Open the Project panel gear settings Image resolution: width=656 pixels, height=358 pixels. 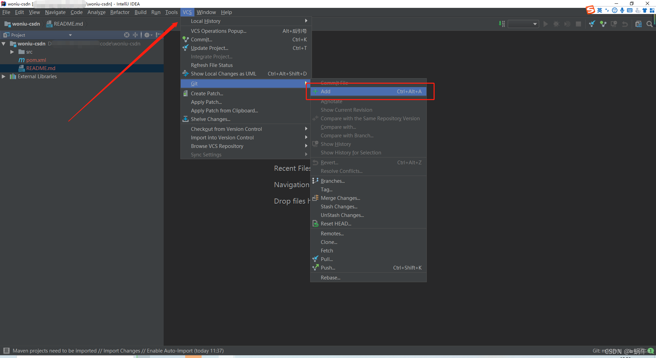point(148,35)
